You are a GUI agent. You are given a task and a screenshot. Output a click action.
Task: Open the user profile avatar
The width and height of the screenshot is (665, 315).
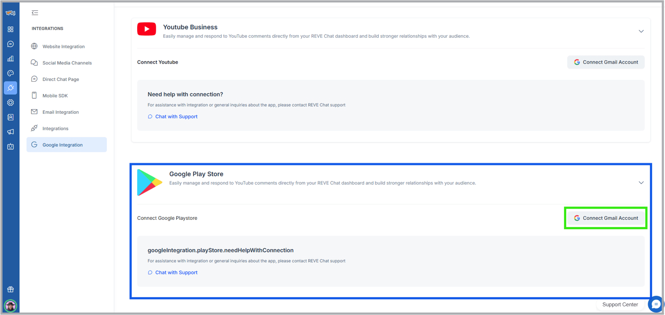tap(10, 306)
